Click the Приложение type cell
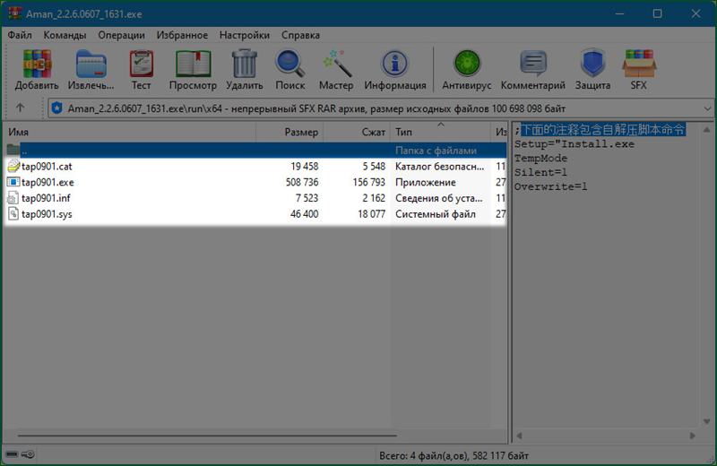Image resolution: width=717 pixels, height=466 pixels. tap(425, 182)
